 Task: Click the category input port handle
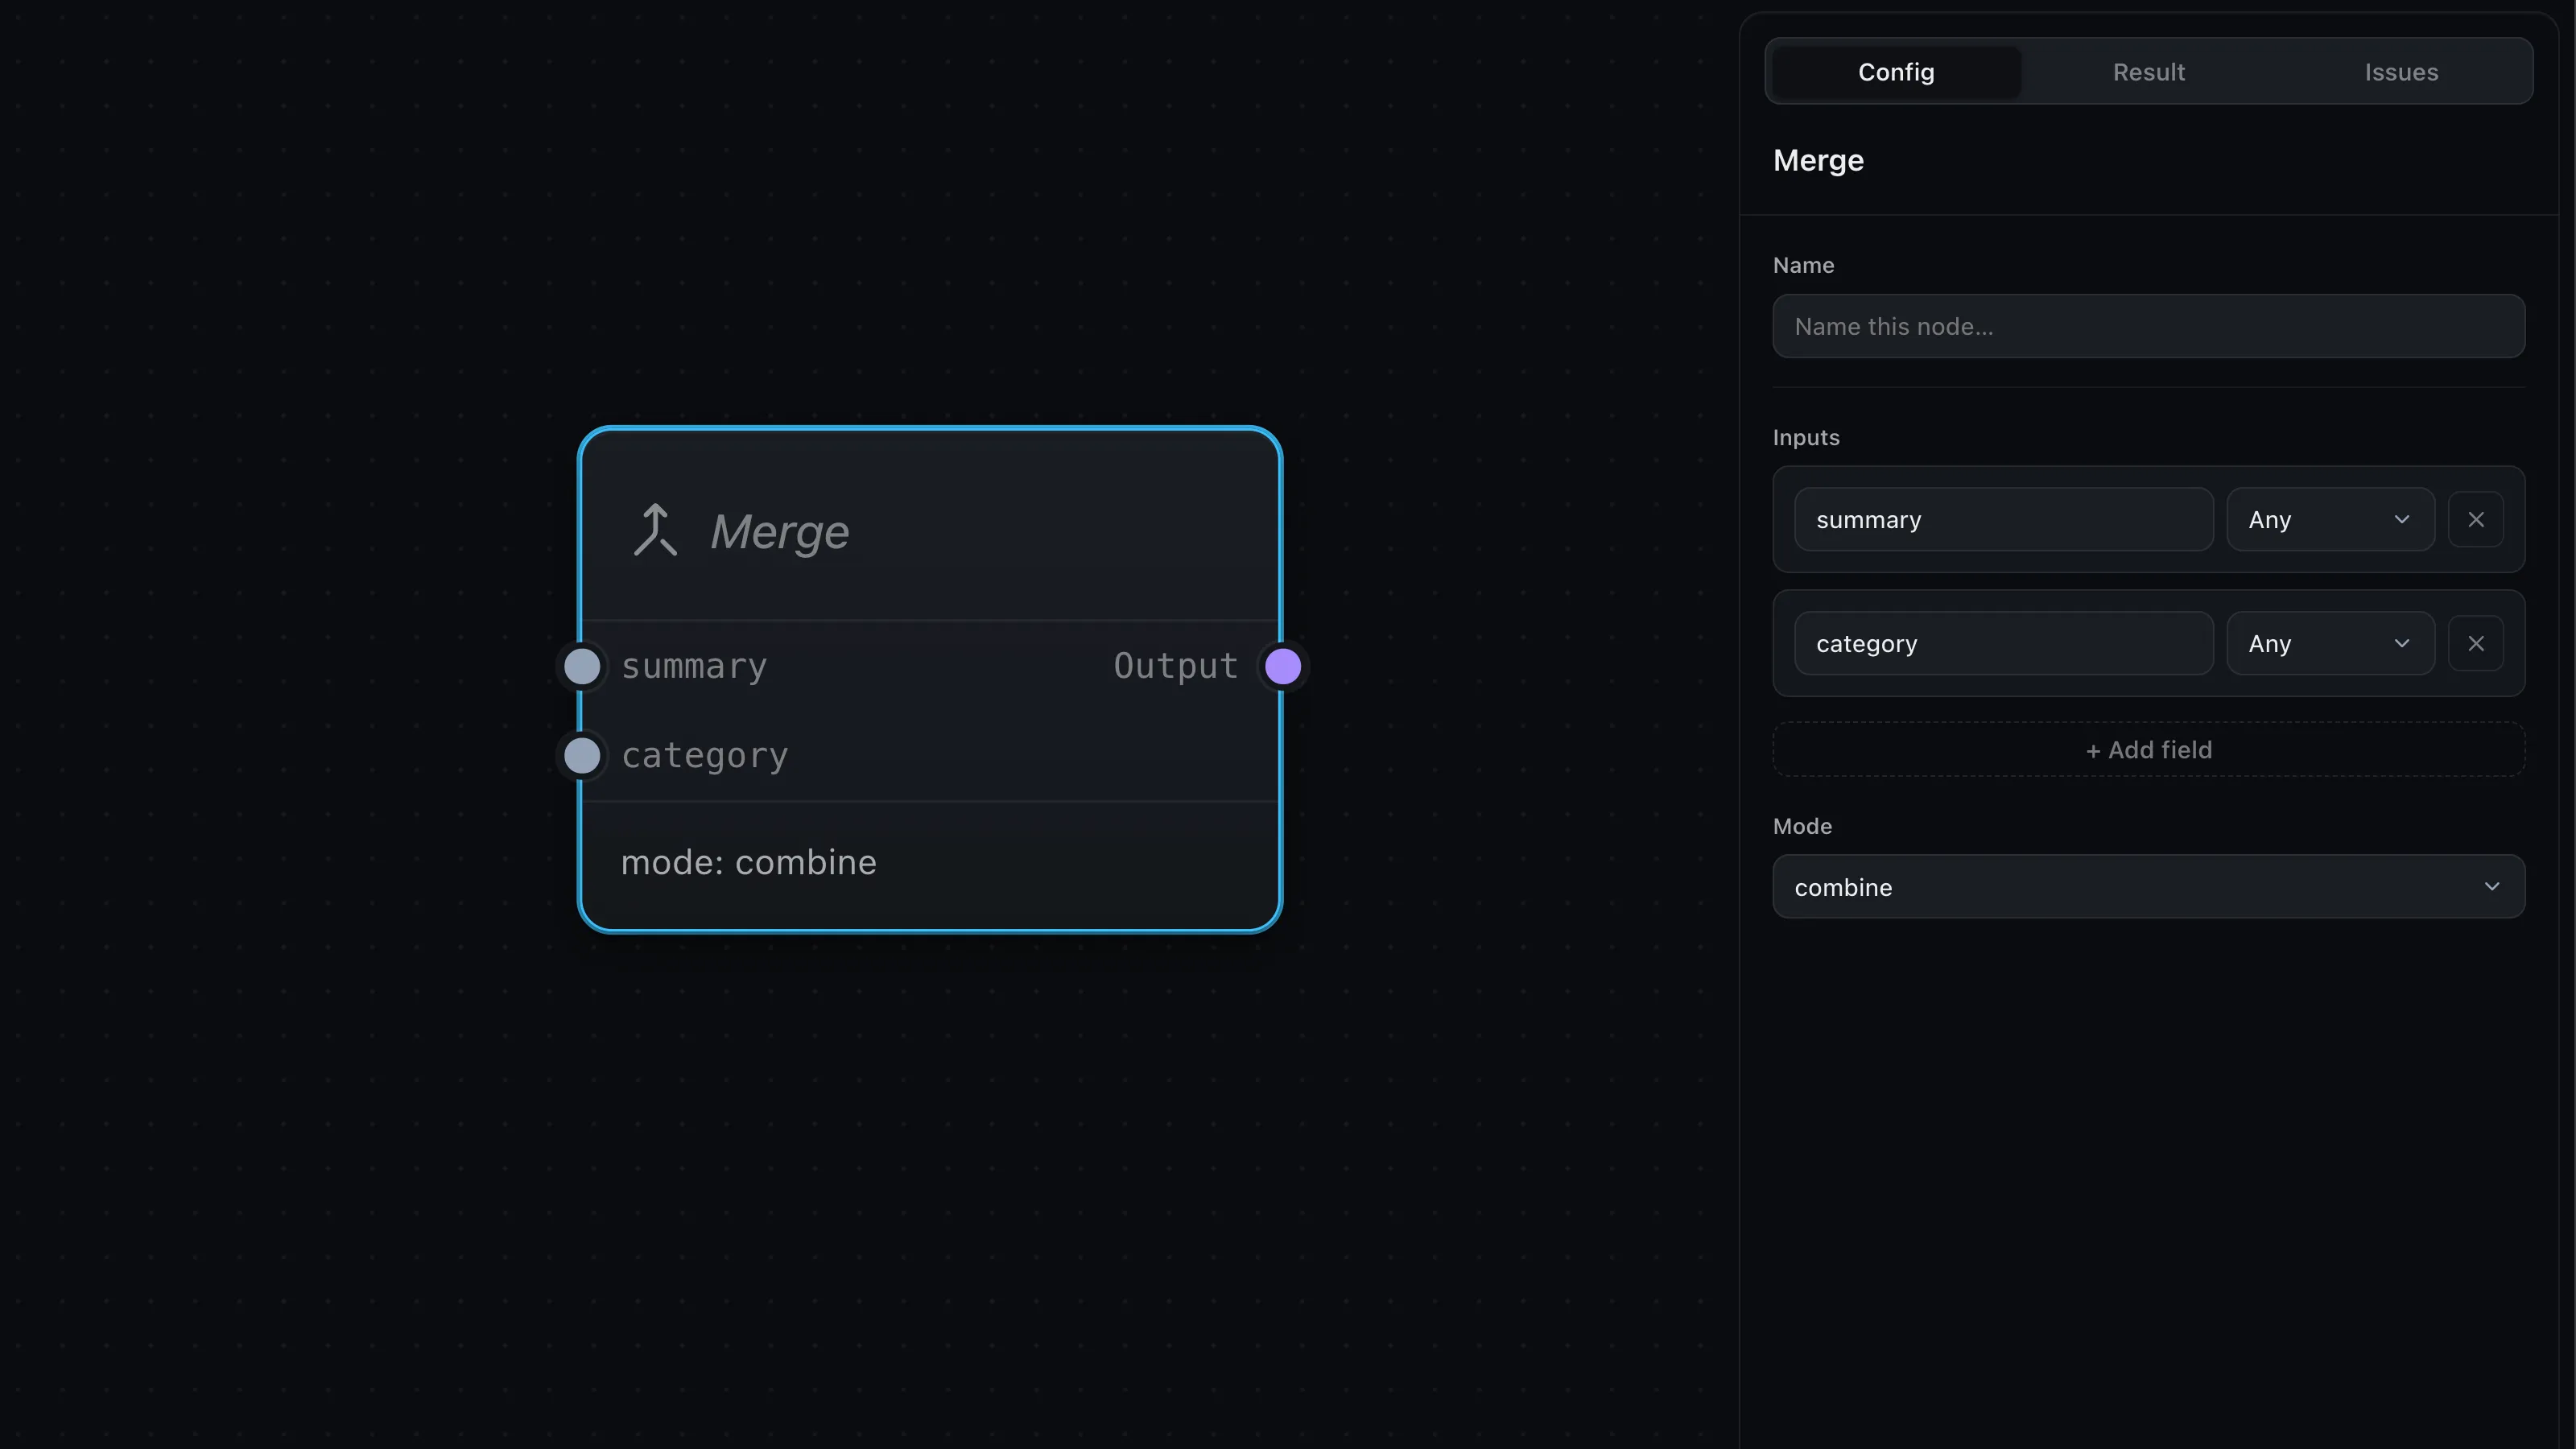tap(582, 755)
